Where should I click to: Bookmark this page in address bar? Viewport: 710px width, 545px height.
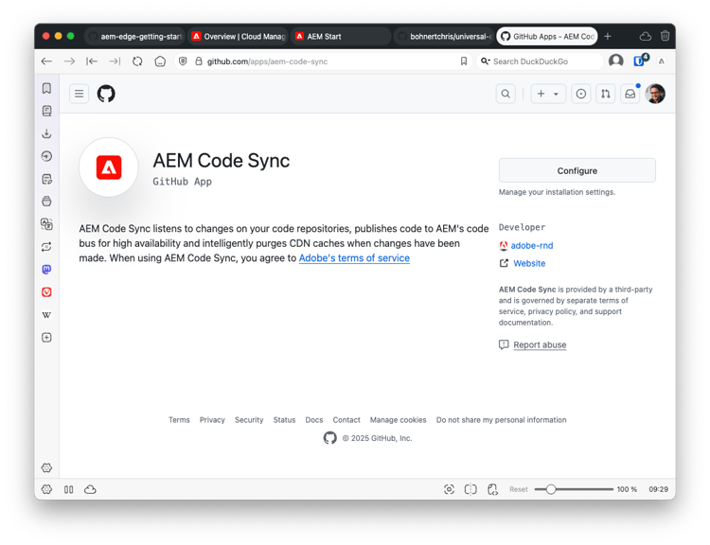coord(464,62)
